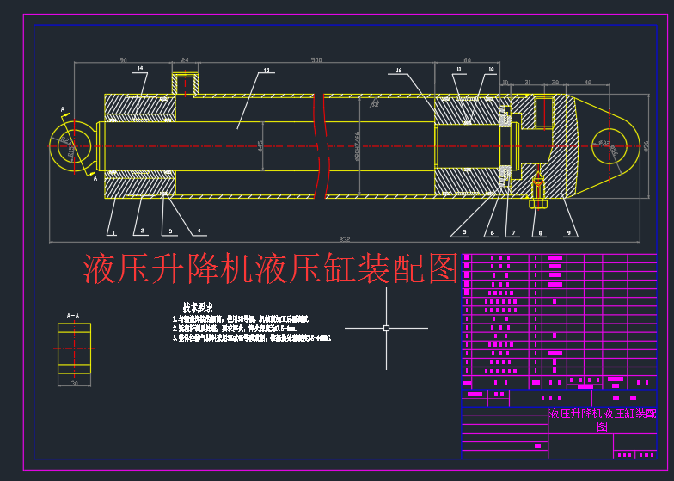
Task: Select part balloon number 9
Action: click(569, 232)
